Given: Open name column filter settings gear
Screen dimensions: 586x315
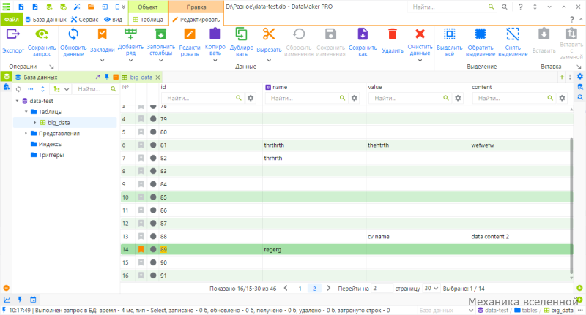Looking at the screenshot, I should pos(354,98).
